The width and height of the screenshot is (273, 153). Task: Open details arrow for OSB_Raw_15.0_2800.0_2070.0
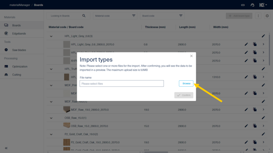click(263, 126)
